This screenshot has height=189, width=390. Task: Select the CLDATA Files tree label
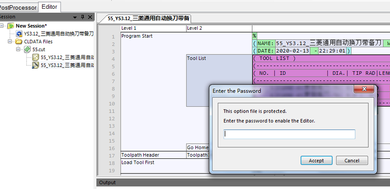pos(38,41)
